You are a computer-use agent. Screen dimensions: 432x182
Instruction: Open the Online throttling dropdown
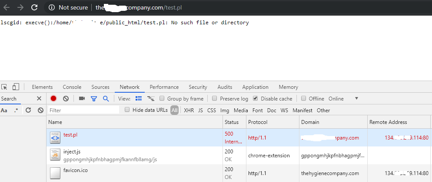[343, 99]
